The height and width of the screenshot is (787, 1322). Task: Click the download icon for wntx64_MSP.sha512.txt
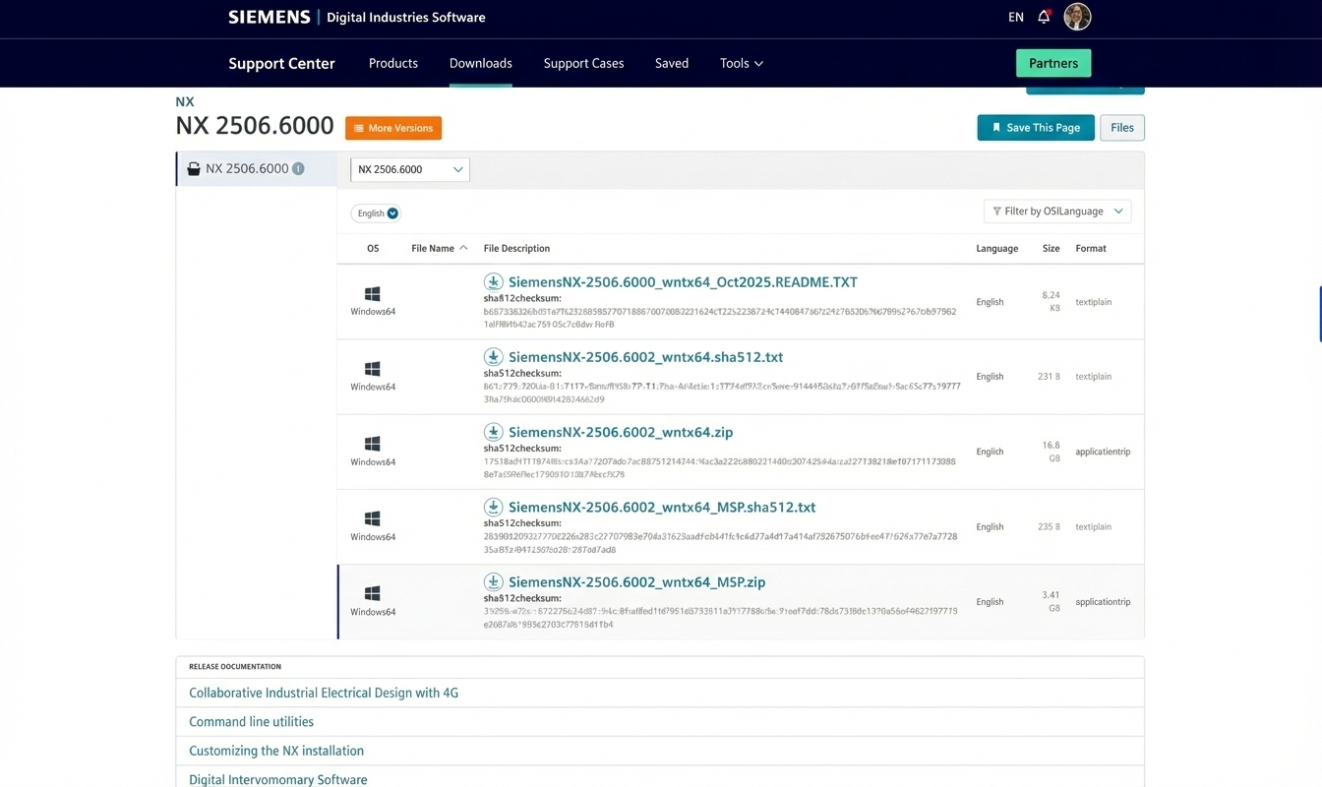[494, 508]
